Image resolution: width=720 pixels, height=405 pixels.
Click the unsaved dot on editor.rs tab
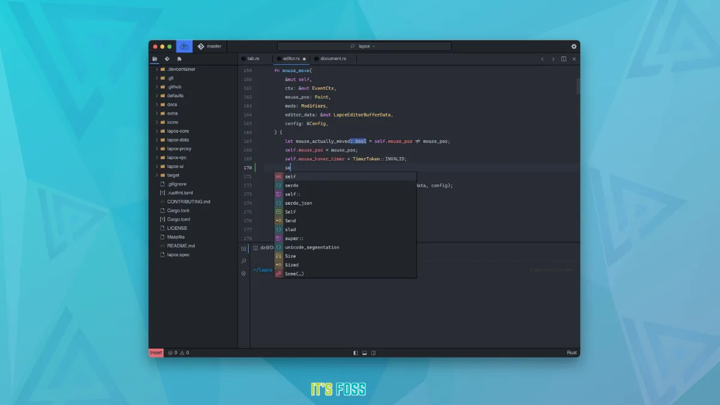click(x=304, y=59)
